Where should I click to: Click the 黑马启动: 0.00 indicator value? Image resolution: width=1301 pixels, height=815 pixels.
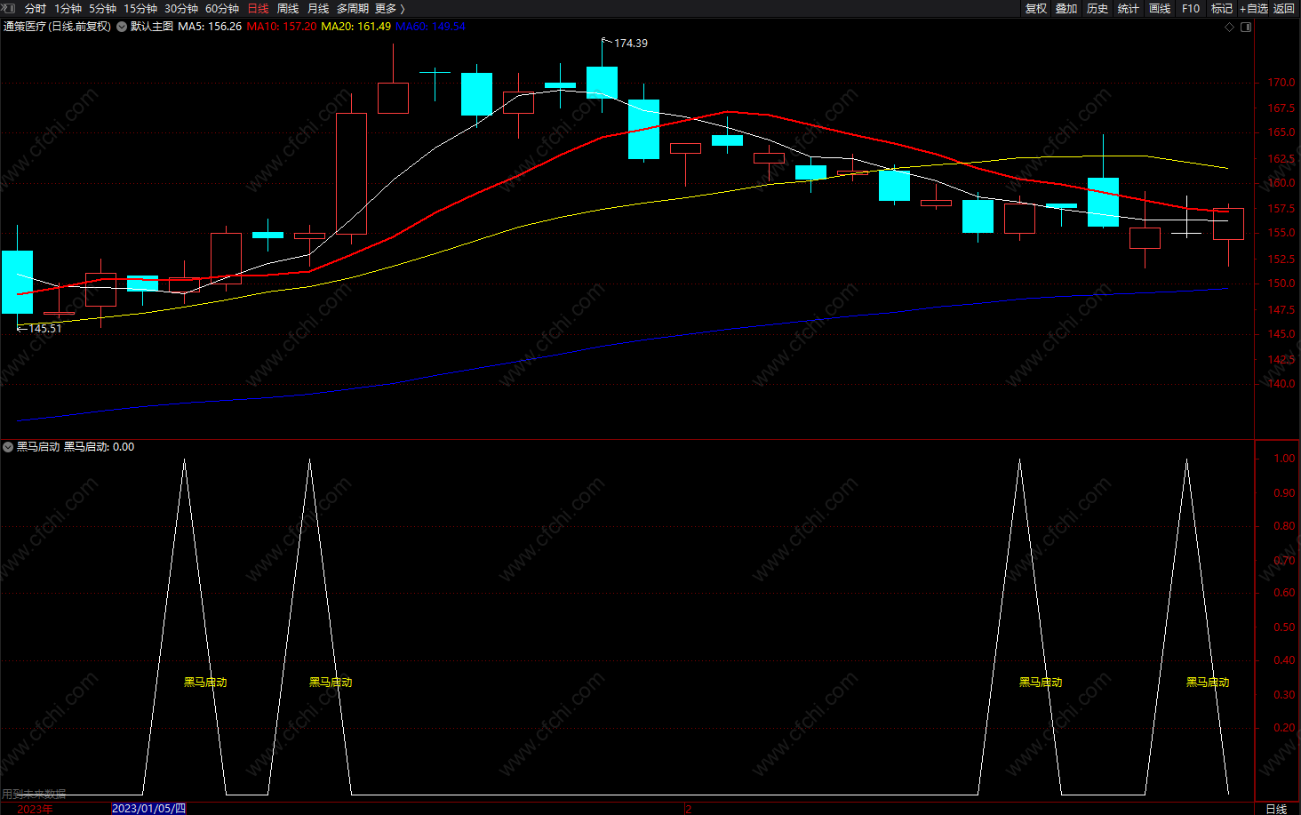(x=99, y=447)
